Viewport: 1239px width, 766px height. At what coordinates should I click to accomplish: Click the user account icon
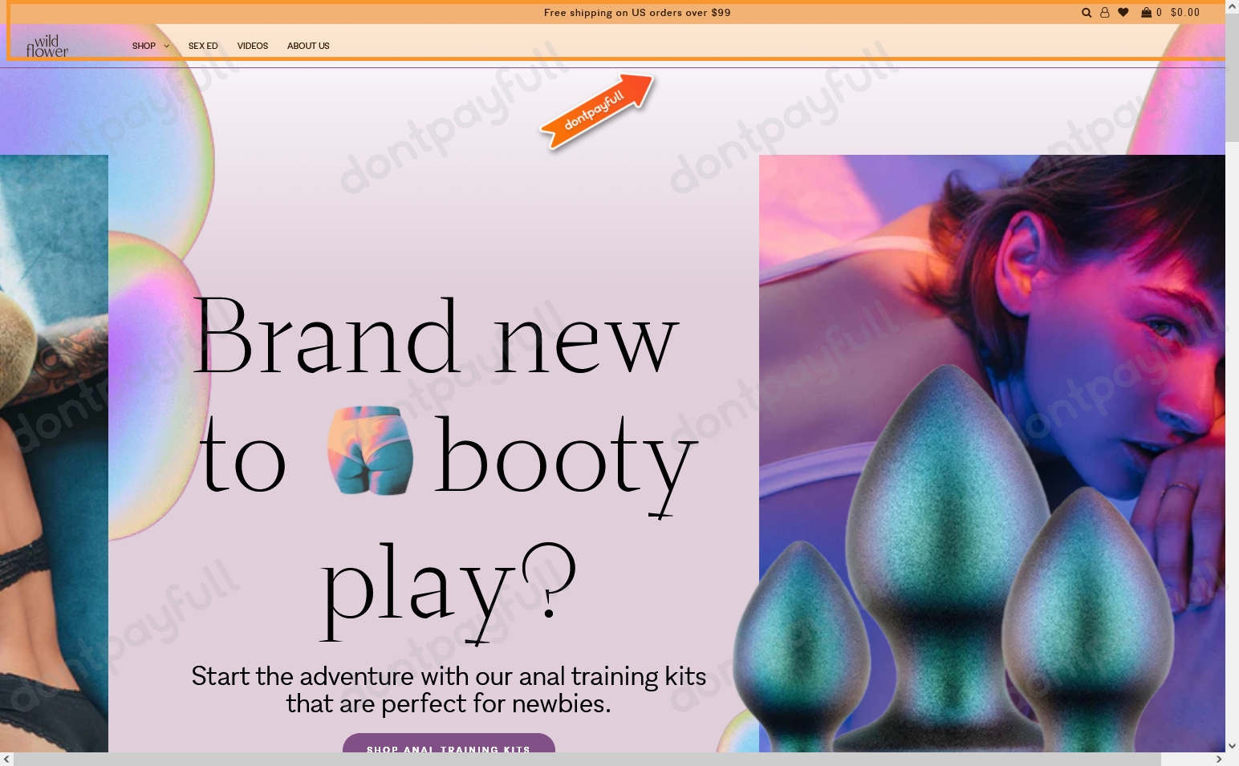coord(1105,13)
